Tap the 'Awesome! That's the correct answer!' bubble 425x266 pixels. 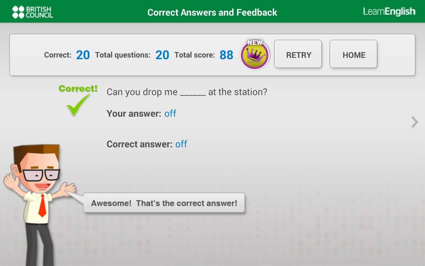point(164,203)
